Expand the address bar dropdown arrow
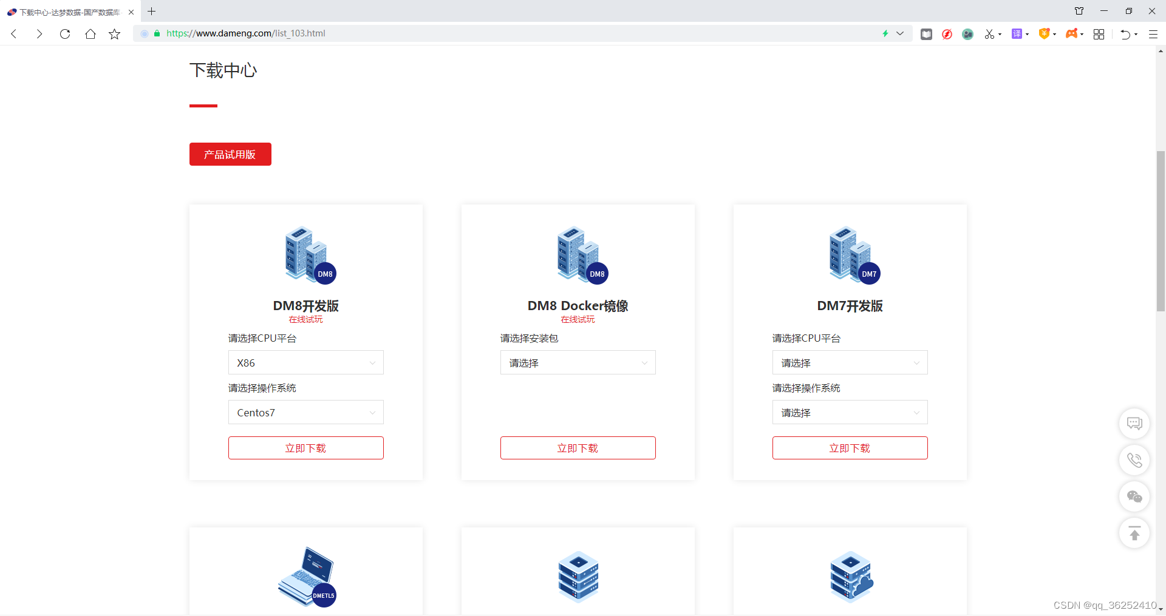This screenshot has height=616, width=1166. click(x=900, y=33)
